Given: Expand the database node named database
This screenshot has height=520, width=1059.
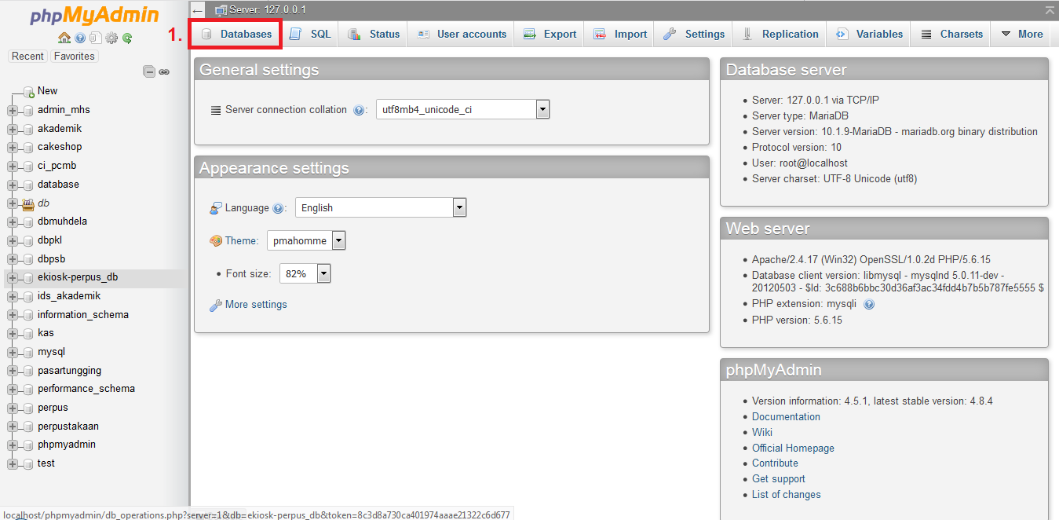Looking at the screenshot, I should point(13,185).
